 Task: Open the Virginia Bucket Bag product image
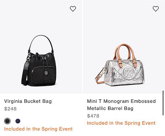point(41,47)
